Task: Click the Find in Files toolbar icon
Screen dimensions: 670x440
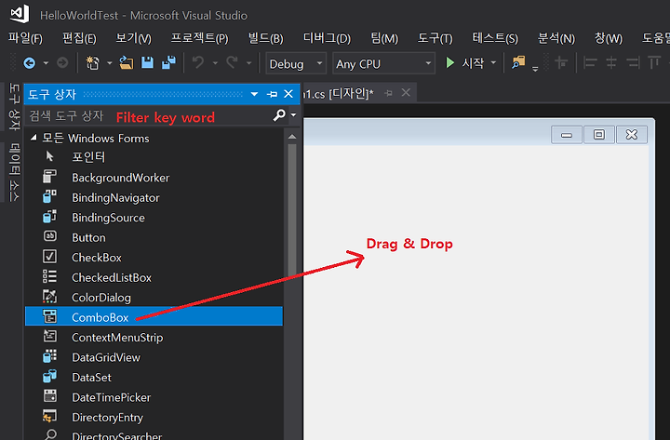Action: click(x=518, y=63)
